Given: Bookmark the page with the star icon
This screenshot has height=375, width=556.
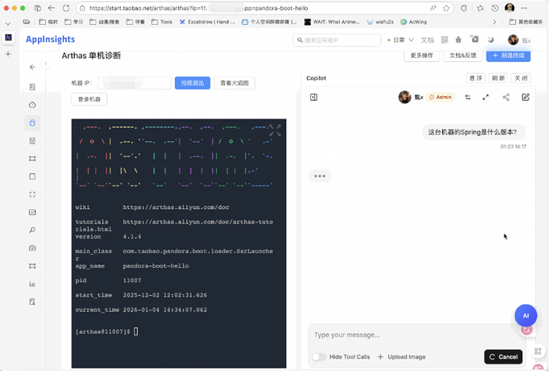Looking at the screenshot, I should click(446, 8).
